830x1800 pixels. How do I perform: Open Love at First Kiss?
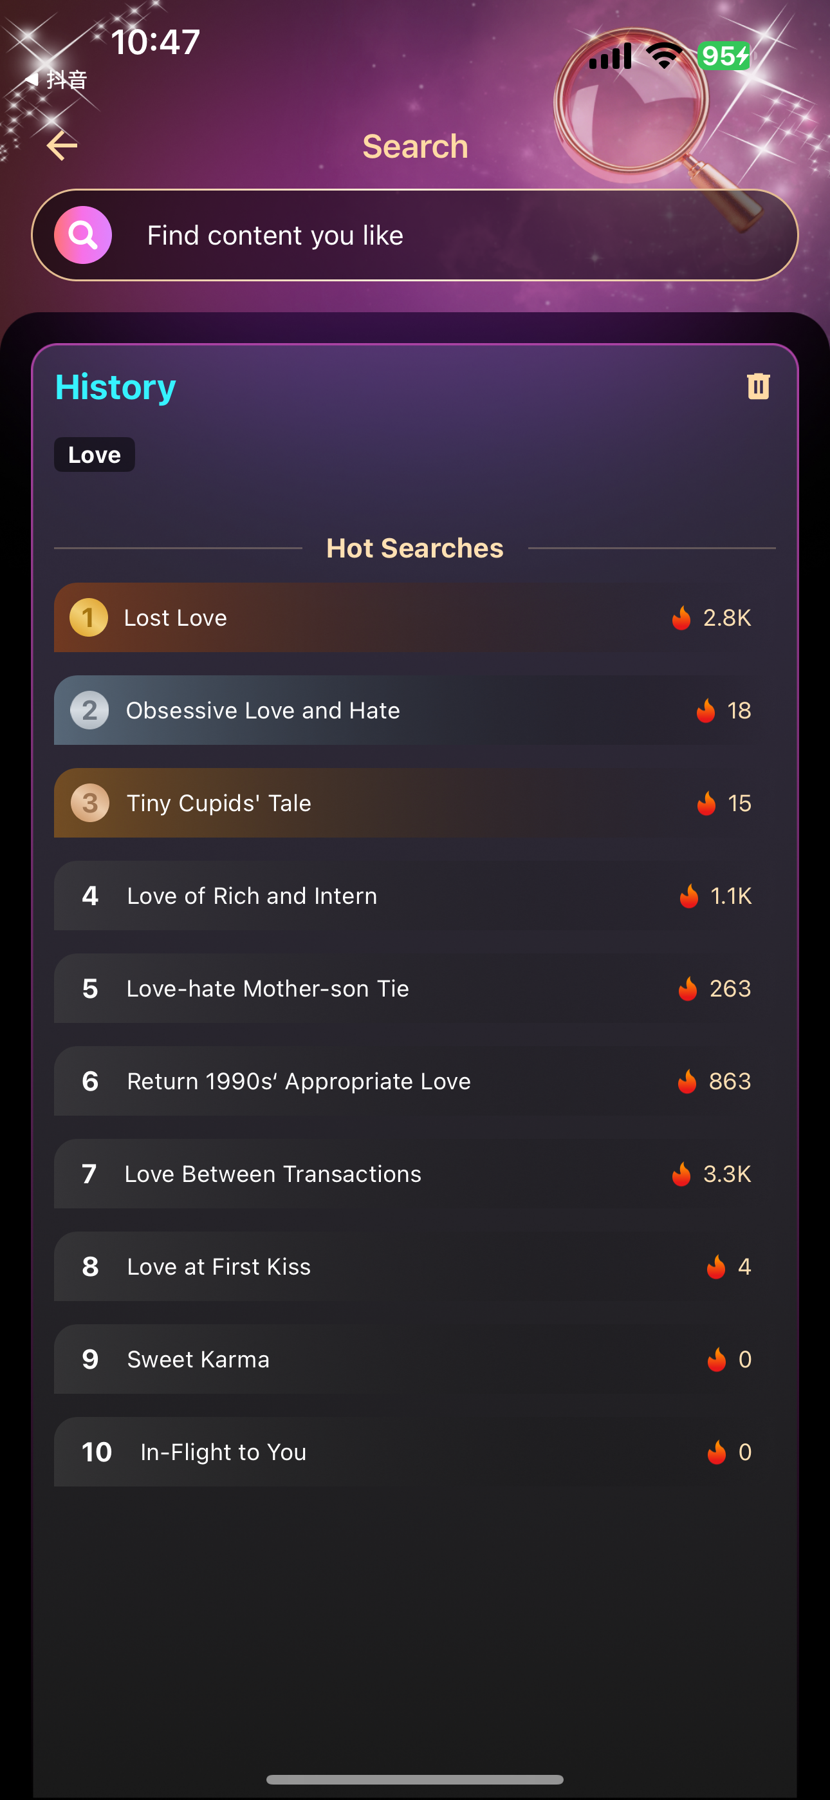(219, 1267)
